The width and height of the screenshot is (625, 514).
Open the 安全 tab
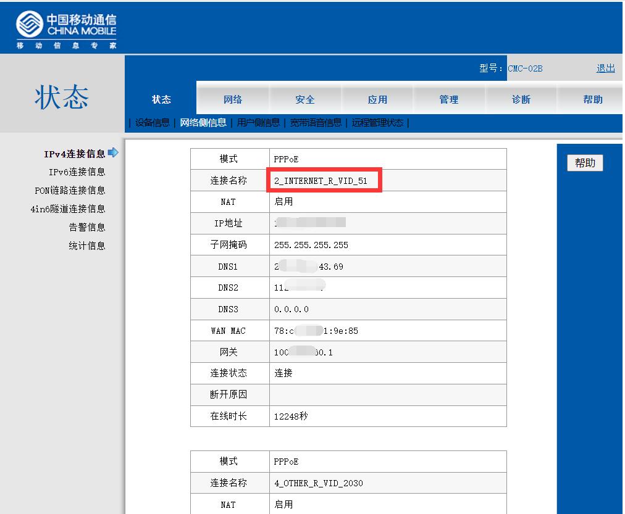(306, 99)
